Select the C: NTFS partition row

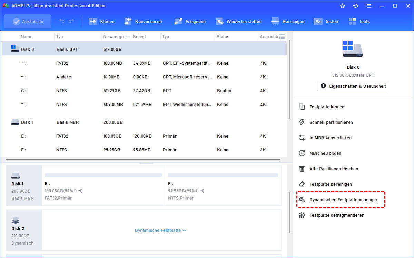coord(144,91)
